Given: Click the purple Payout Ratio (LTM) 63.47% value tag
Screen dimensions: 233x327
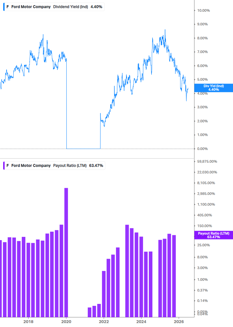Looking at the screenshot, I should pos(214,235).
